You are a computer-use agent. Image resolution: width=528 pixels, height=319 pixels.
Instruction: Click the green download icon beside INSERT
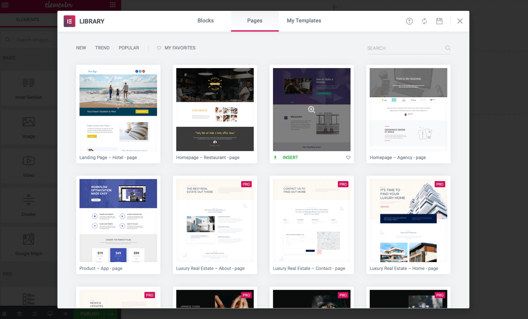coord(275,157)
